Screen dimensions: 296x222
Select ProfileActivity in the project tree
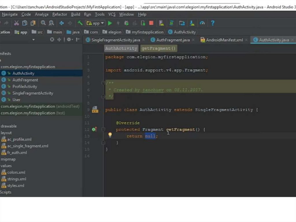(25, 87)
